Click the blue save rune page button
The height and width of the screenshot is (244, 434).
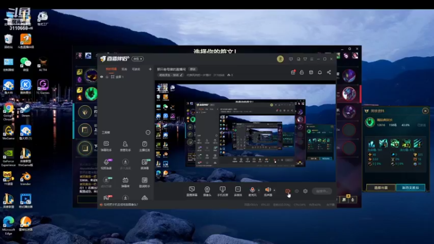coord(411,188)
